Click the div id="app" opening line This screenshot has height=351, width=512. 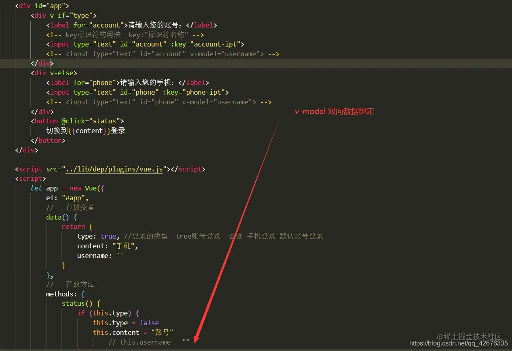point(42,6)
